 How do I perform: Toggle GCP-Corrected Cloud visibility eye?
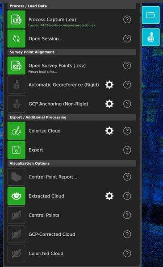17,234
